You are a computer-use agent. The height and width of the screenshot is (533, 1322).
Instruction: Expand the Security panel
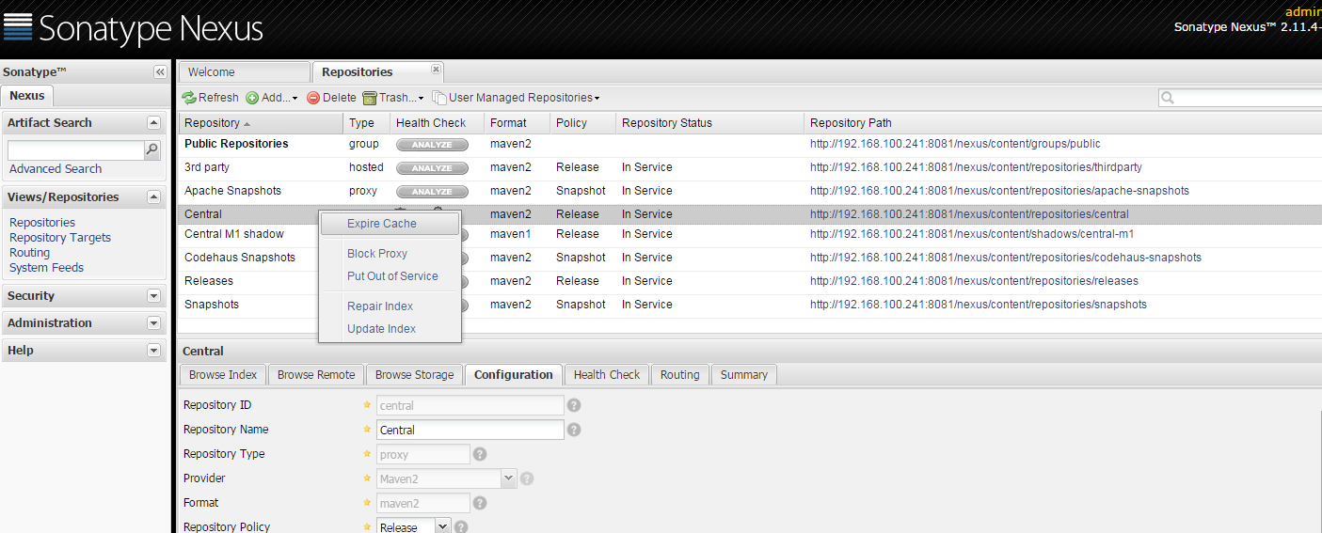pos(154,296)
